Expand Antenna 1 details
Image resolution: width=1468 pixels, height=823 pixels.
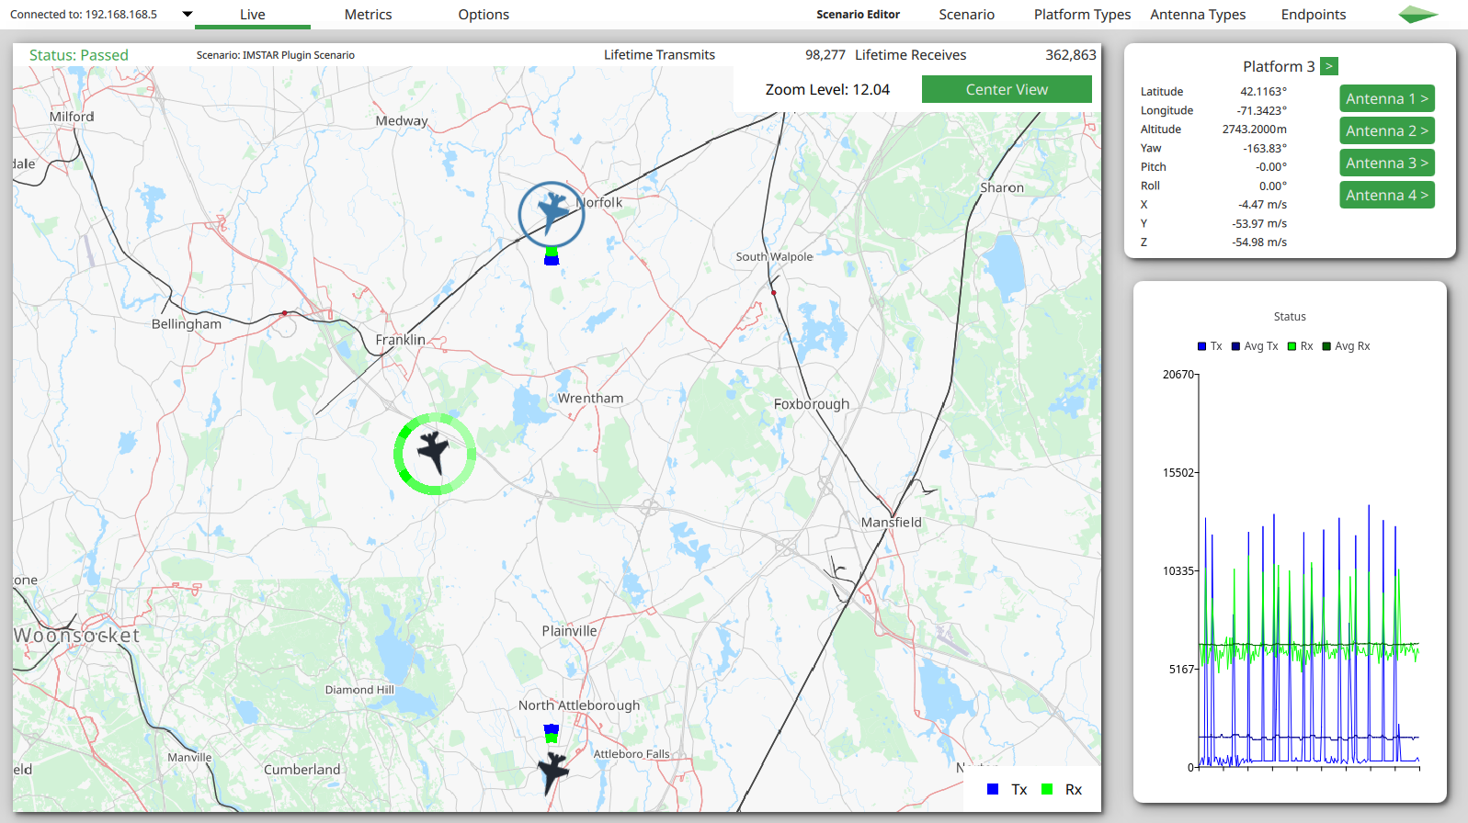coord(1386,99)
